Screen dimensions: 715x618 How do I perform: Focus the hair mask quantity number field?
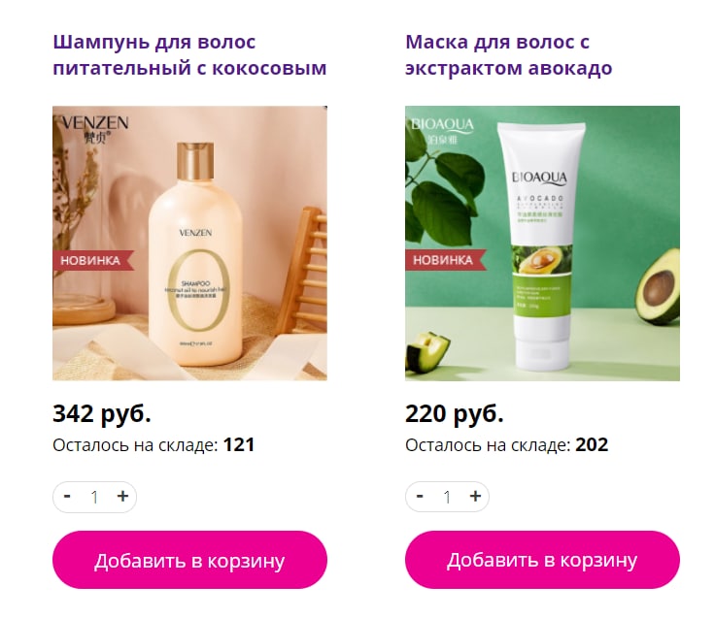[447, 497]
